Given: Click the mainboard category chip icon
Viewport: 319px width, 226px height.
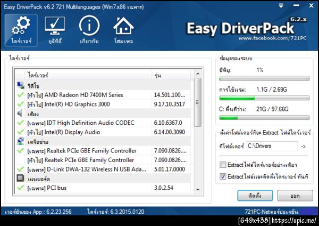Looking at the screenshot, I should tap(20, 179).
